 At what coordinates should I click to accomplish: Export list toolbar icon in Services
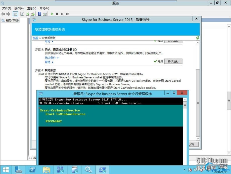(x=33, y=14)
